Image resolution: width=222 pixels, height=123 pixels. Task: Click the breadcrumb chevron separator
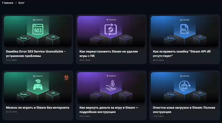(x=16, y=3)
